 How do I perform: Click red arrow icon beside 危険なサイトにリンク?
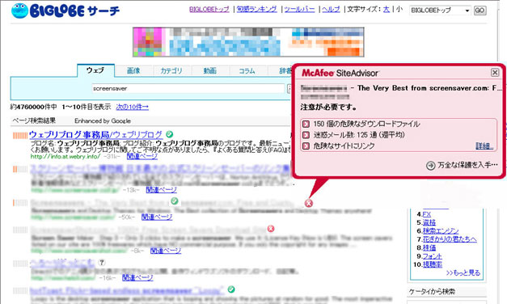point(306,146)
